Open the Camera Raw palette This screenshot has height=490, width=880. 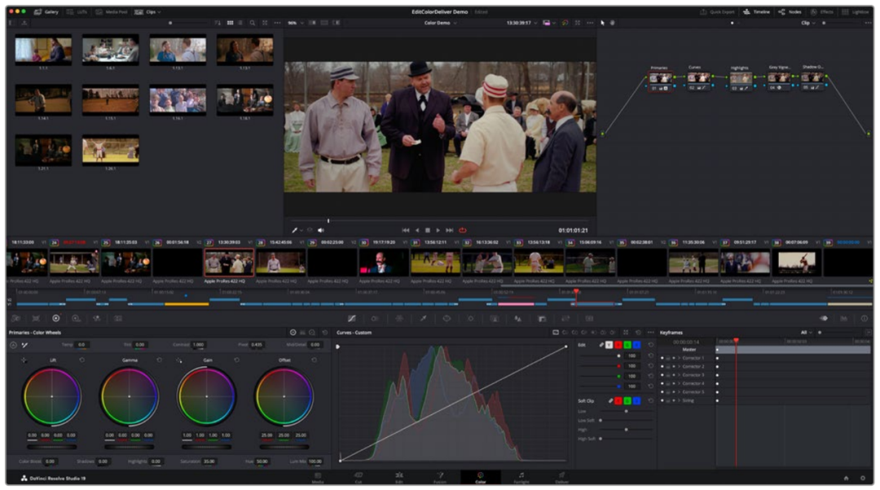pyautogui.click(x=15, y=318)
